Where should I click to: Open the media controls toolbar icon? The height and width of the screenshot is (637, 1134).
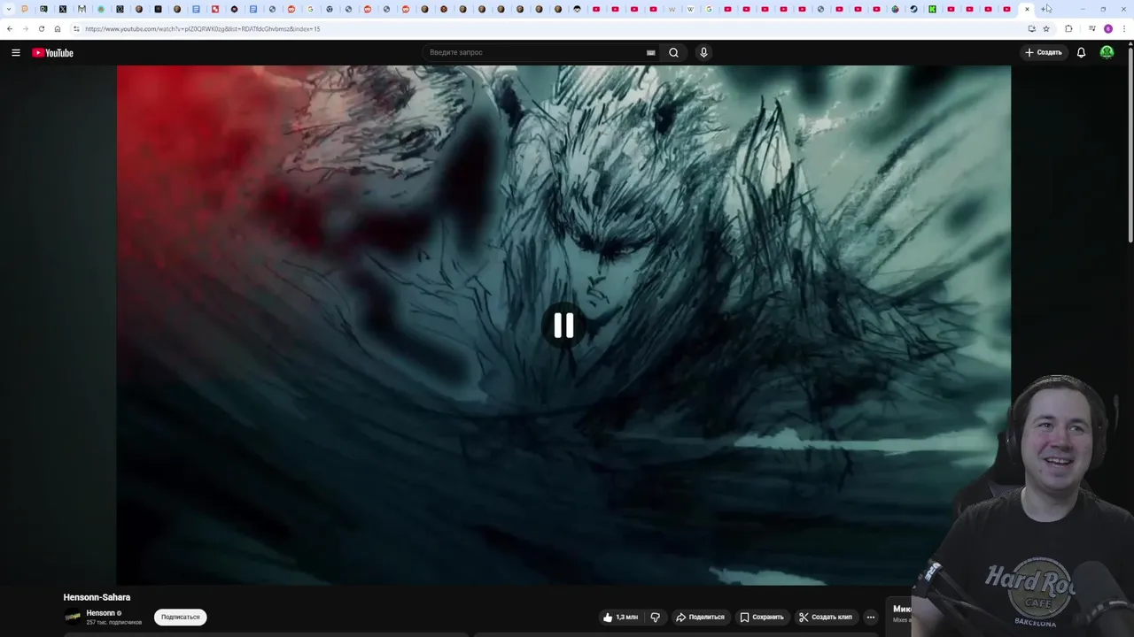[1091, 28]
